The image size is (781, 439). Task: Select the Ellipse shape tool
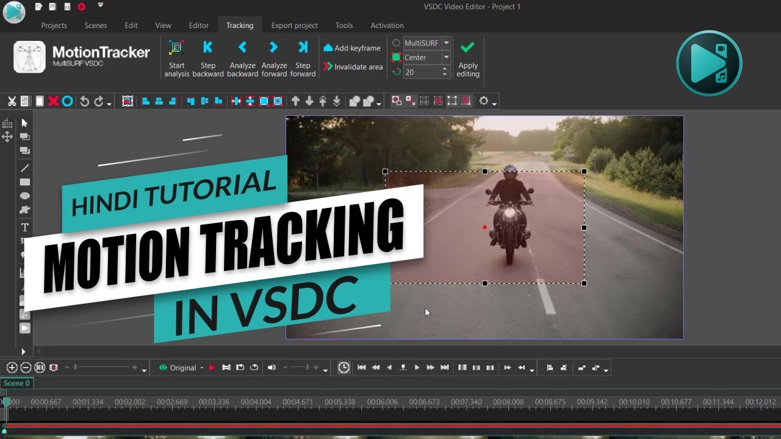tap(25, 196)
